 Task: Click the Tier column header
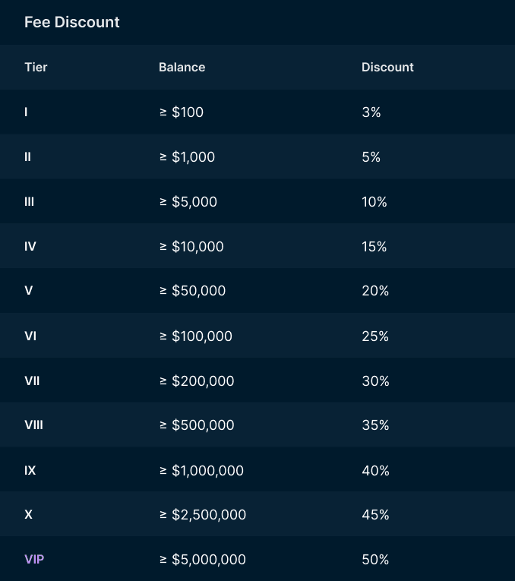[x=36, y=67]
